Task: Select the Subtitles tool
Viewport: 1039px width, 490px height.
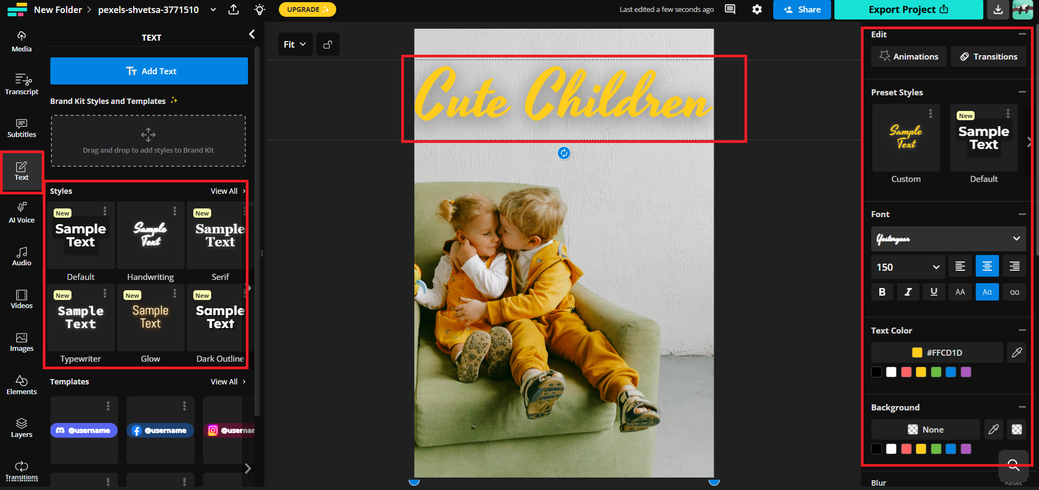Action: click(21, 128)
